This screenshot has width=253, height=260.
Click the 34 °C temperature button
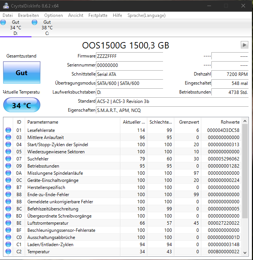[x=22, y=105]
